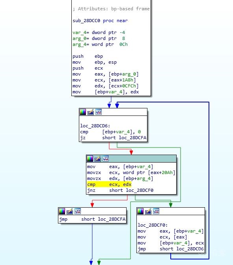The height and width of the screenshot is (265, 233).
Task: Click color icon in loc_28DCD6 node
Action: coord(83,112)
